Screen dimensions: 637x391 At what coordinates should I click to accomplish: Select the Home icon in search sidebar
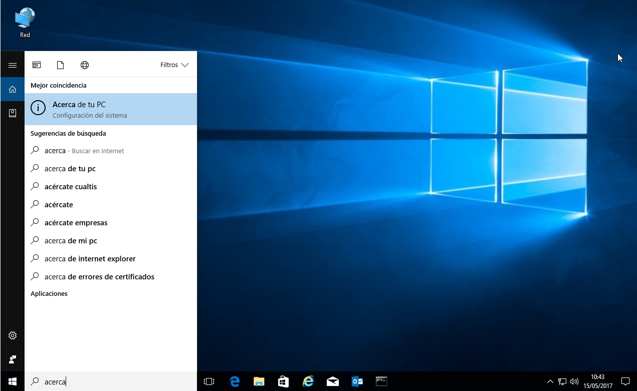tap(13, 89)
